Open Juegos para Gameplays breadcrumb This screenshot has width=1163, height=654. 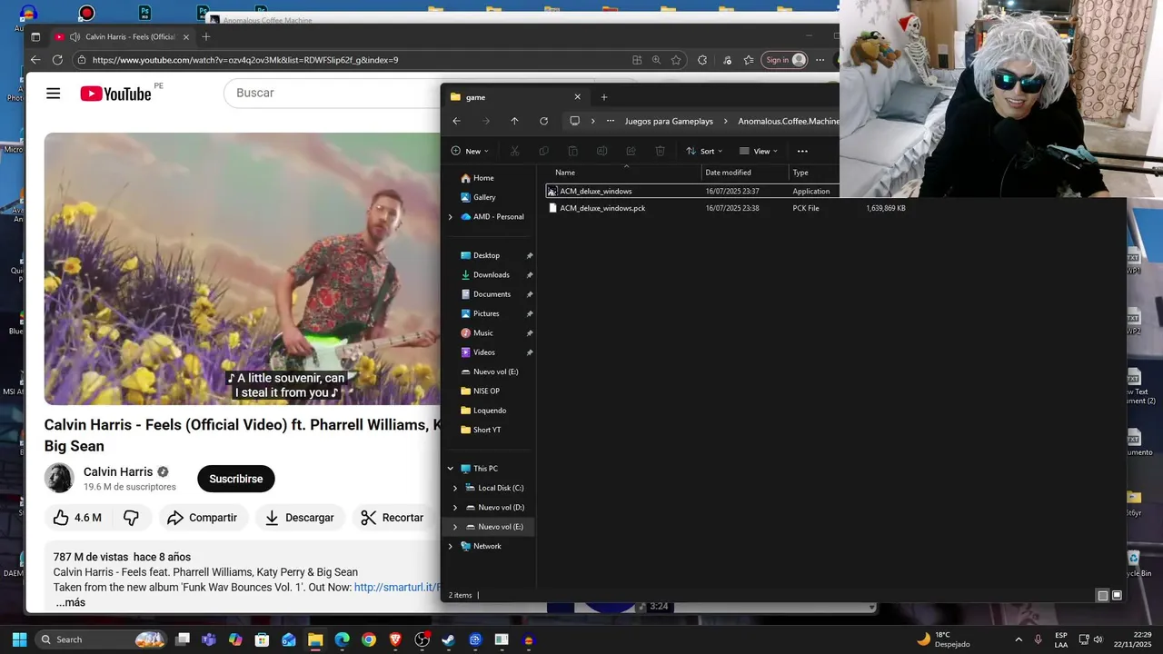669,121
